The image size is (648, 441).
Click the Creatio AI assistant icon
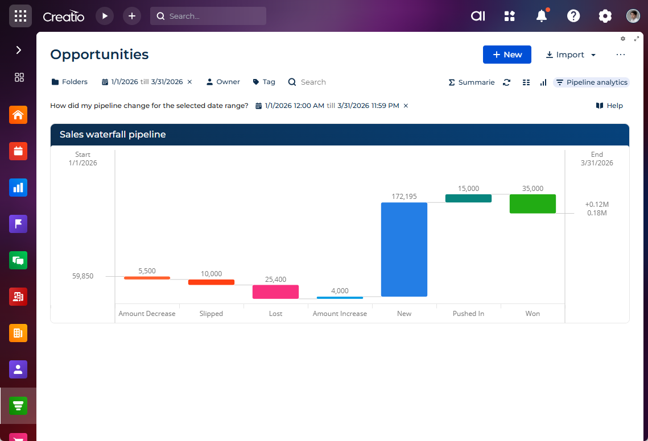click(478, 16)
